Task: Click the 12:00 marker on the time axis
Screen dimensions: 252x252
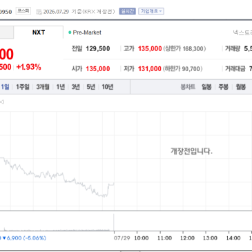Action: (x=187, y=238)
